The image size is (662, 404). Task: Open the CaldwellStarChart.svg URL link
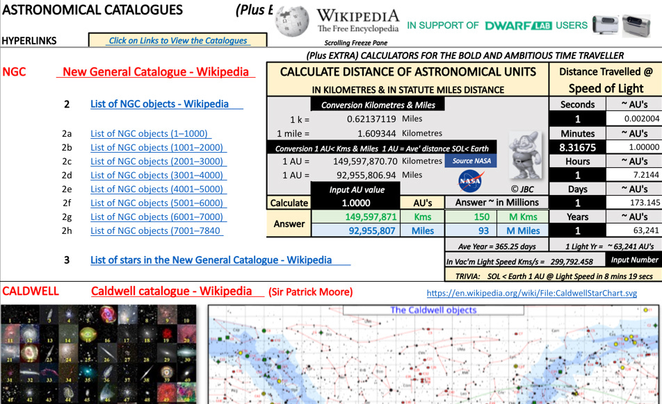click(531, 293)
